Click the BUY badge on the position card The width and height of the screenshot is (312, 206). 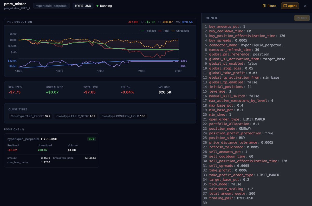(x=92, y=139)
